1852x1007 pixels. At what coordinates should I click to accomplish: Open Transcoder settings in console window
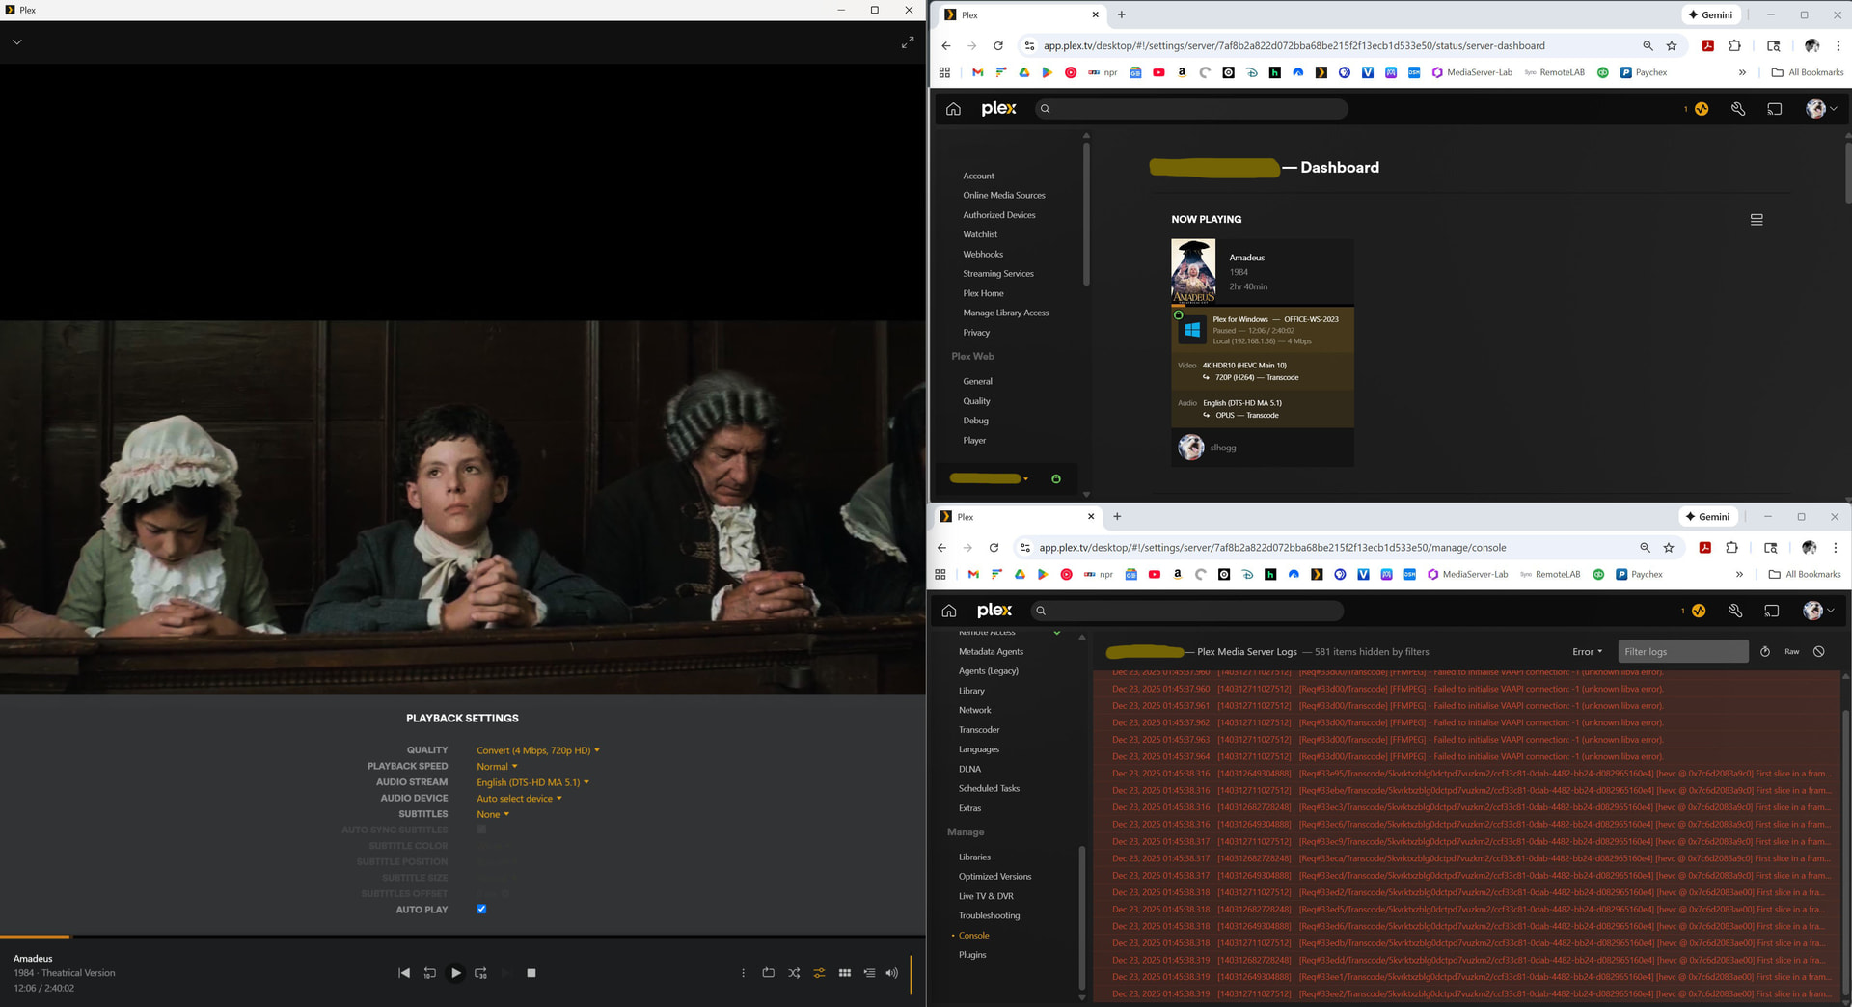pos(979,730)
